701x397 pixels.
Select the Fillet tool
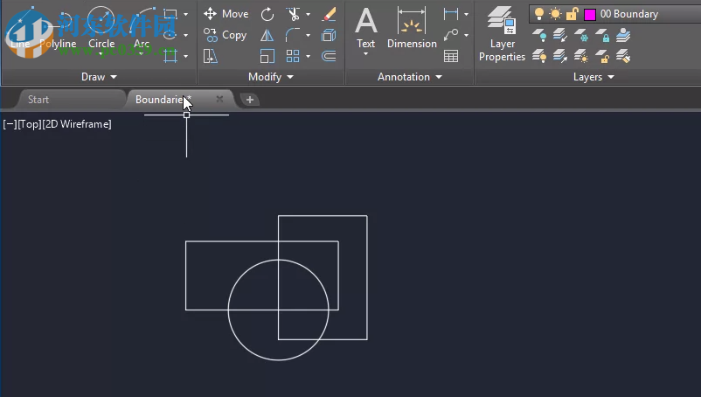(293, 35)
